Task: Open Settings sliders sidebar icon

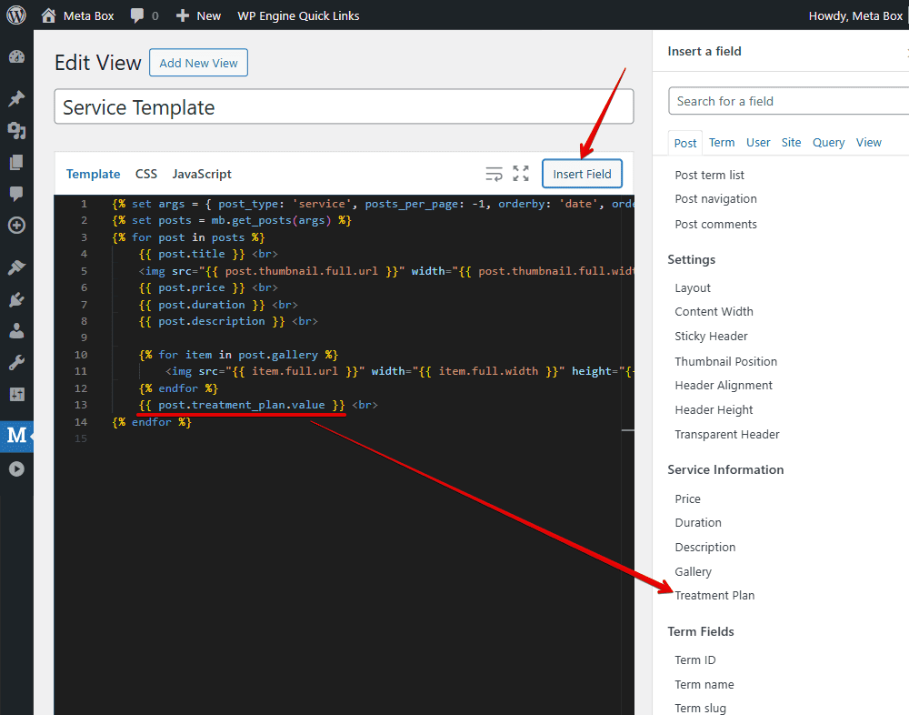Action: click(x=16, y=395)
